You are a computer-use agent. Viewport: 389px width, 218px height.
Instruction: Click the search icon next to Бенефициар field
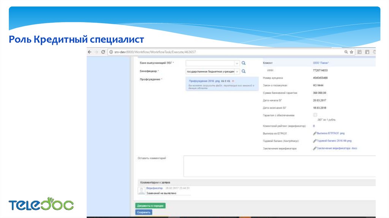(x=244, y=71)
